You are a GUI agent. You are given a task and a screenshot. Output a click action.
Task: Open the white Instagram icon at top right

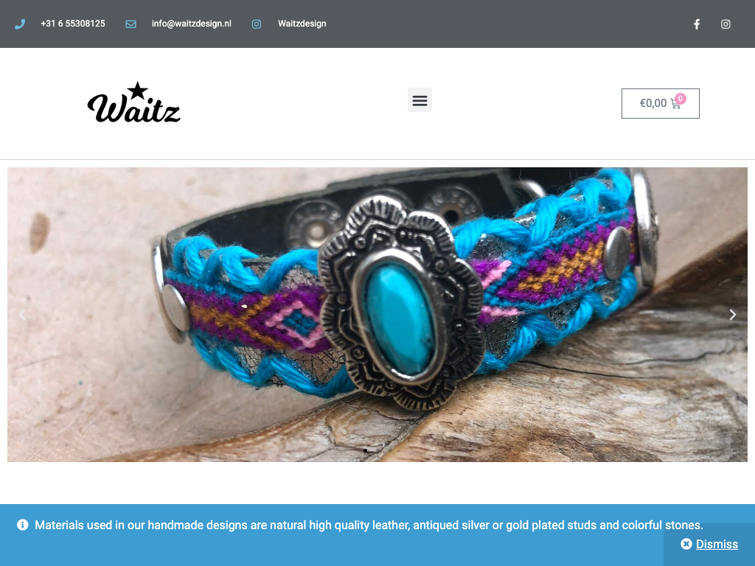coord(726,24)
